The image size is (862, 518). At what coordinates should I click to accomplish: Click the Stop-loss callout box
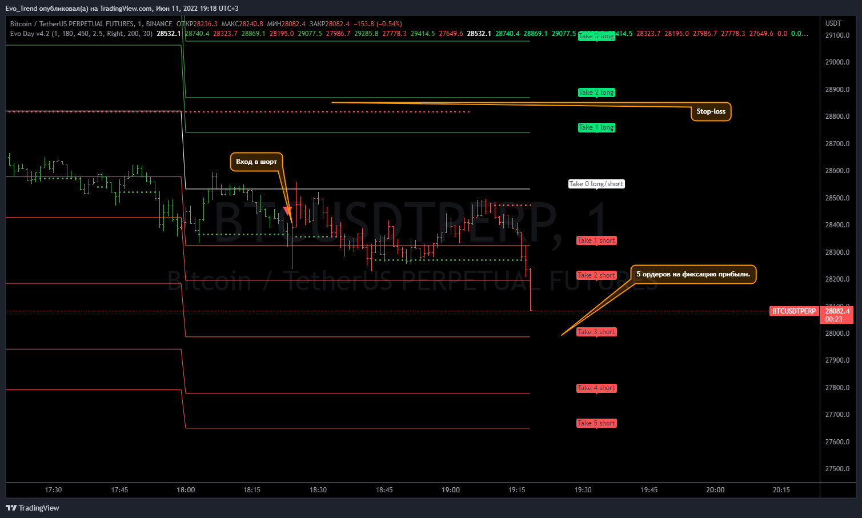pyautogui.click(x=711, y=111)
